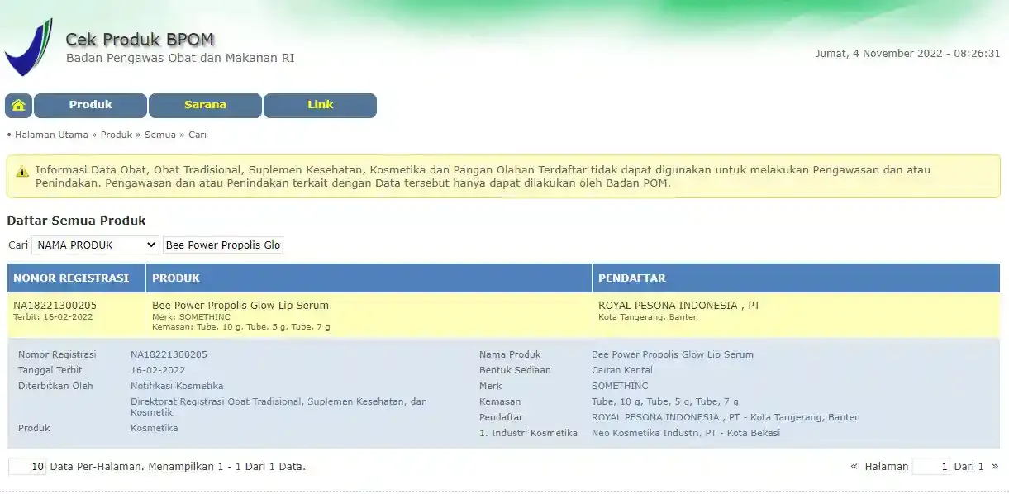Screen dimensions: 1009x494
Task: Click Pendaftar value in details panel
Action: (x=726, y=417)
